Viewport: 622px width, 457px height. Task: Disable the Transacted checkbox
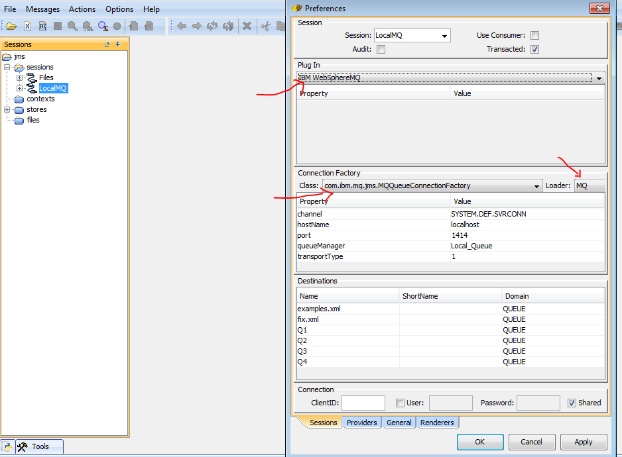click(534, 48)
